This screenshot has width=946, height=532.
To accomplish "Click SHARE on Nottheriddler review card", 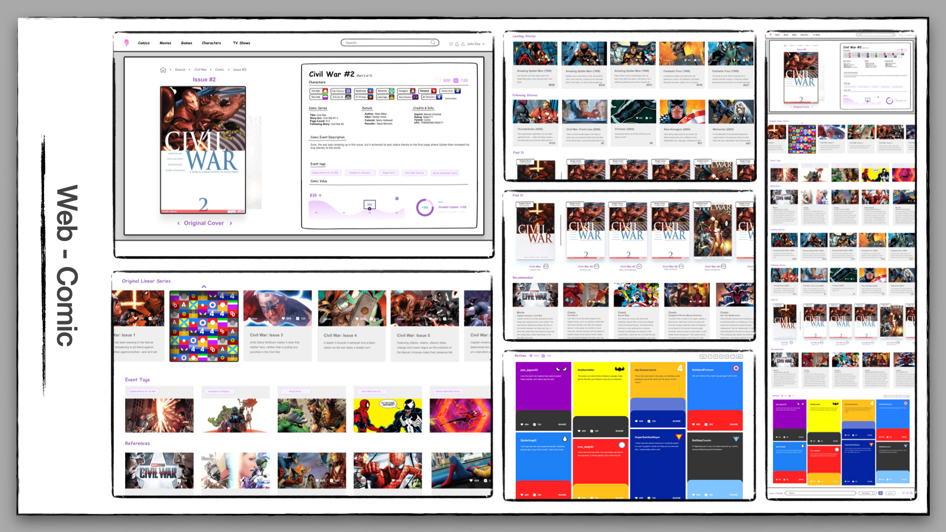I will 619,431.
